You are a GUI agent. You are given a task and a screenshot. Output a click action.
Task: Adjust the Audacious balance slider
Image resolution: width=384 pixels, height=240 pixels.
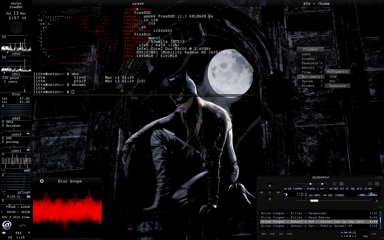point(322,184)
